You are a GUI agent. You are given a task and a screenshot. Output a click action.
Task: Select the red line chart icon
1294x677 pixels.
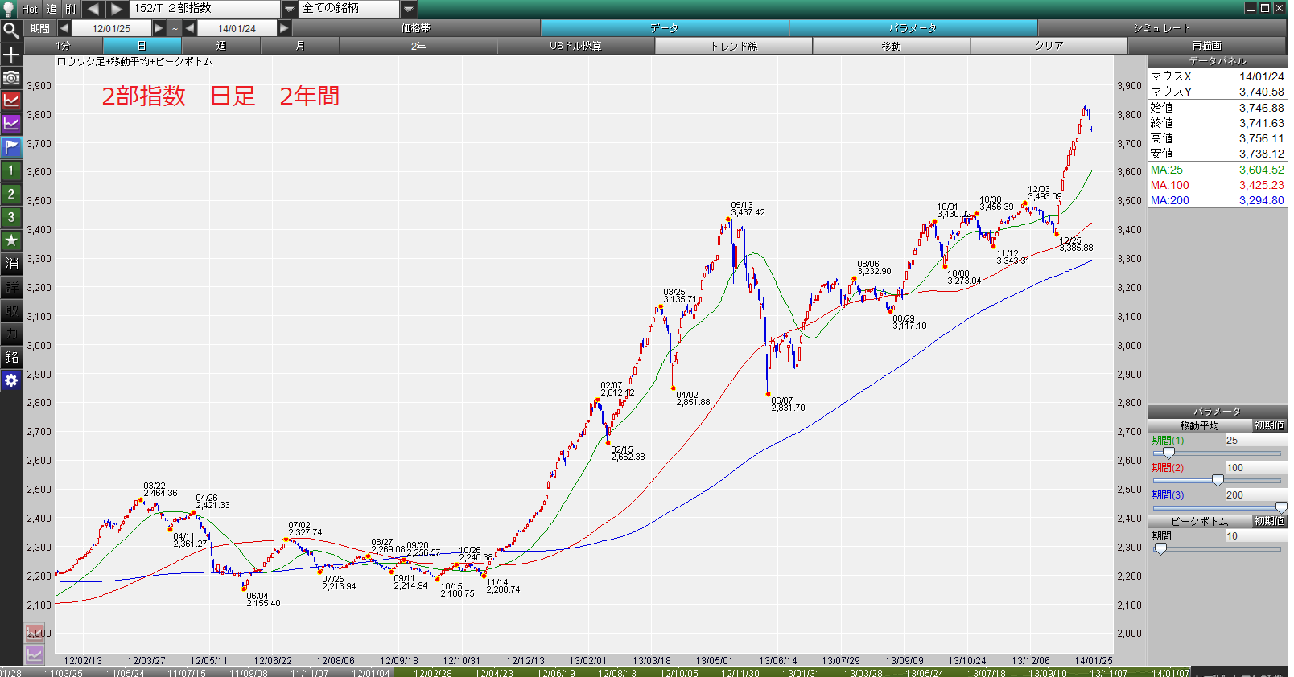[11, 101]
